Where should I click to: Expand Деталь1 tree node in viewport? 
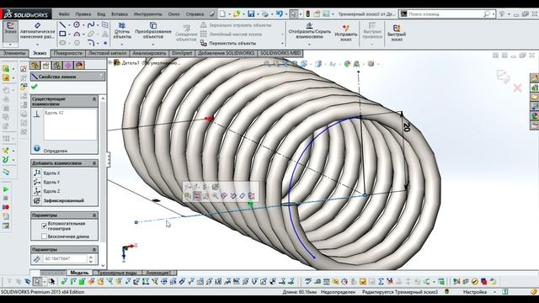tap(110, 62)
